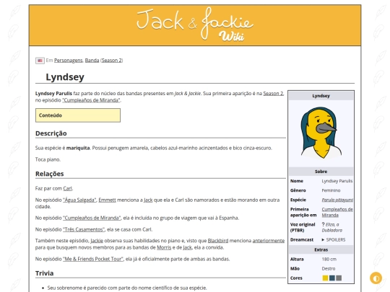Go to the Emmett character page
Image resolution: width=390 pixels, height=292 pixels.
click(107, 200)
